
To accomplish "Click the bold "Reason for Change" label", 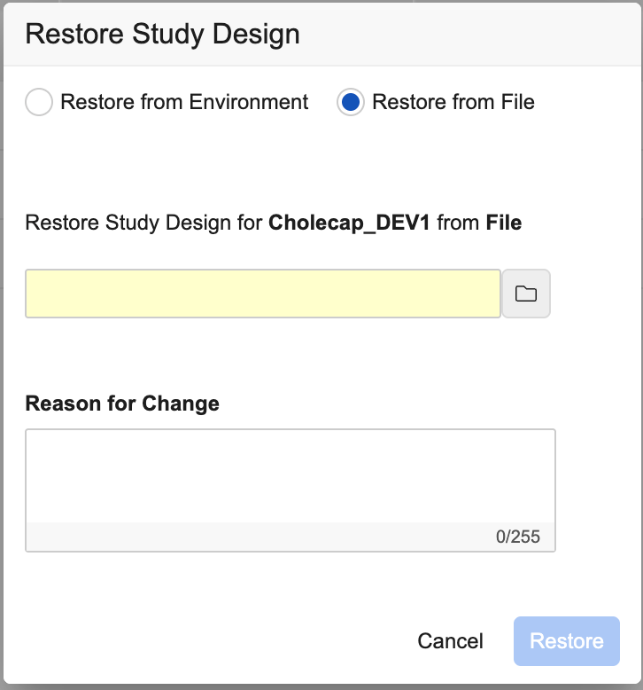I will pyautogui.click(x=122, y=404).
